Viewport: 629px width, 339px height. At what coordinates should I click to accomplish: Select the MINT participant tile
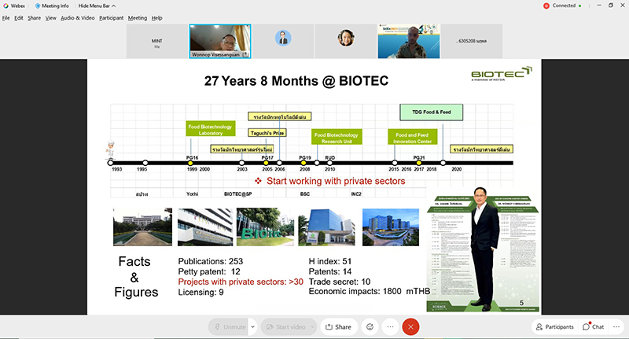click(x=155, y=40)
